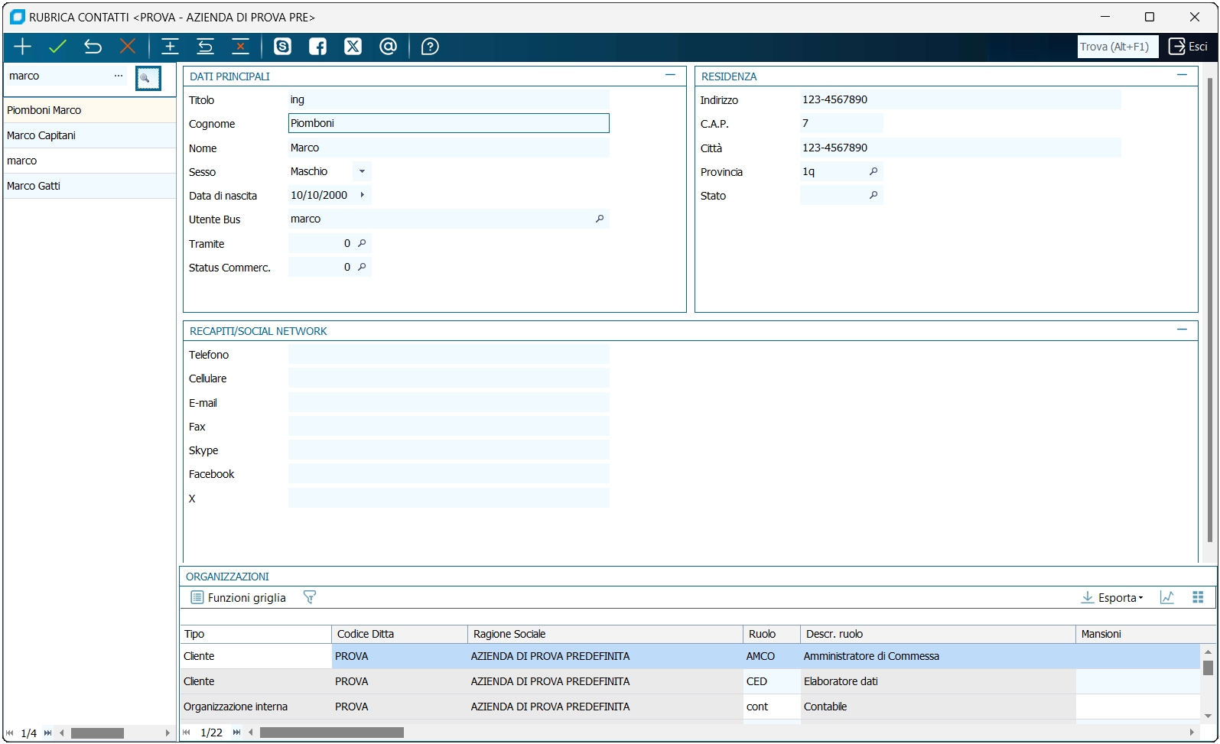Click the filter funnel icon in Organizzazioni

tap(310, 597)
